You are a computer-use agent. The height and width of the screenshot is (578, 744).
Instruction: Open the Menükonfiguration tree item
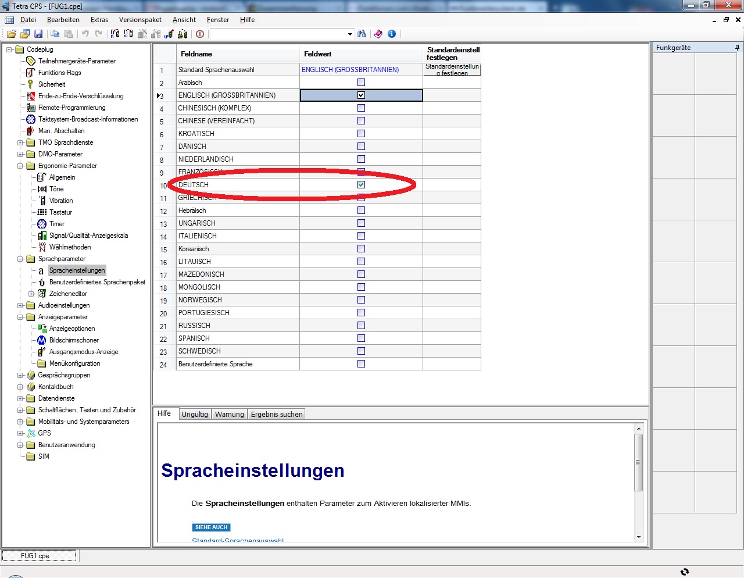point(74,363)
